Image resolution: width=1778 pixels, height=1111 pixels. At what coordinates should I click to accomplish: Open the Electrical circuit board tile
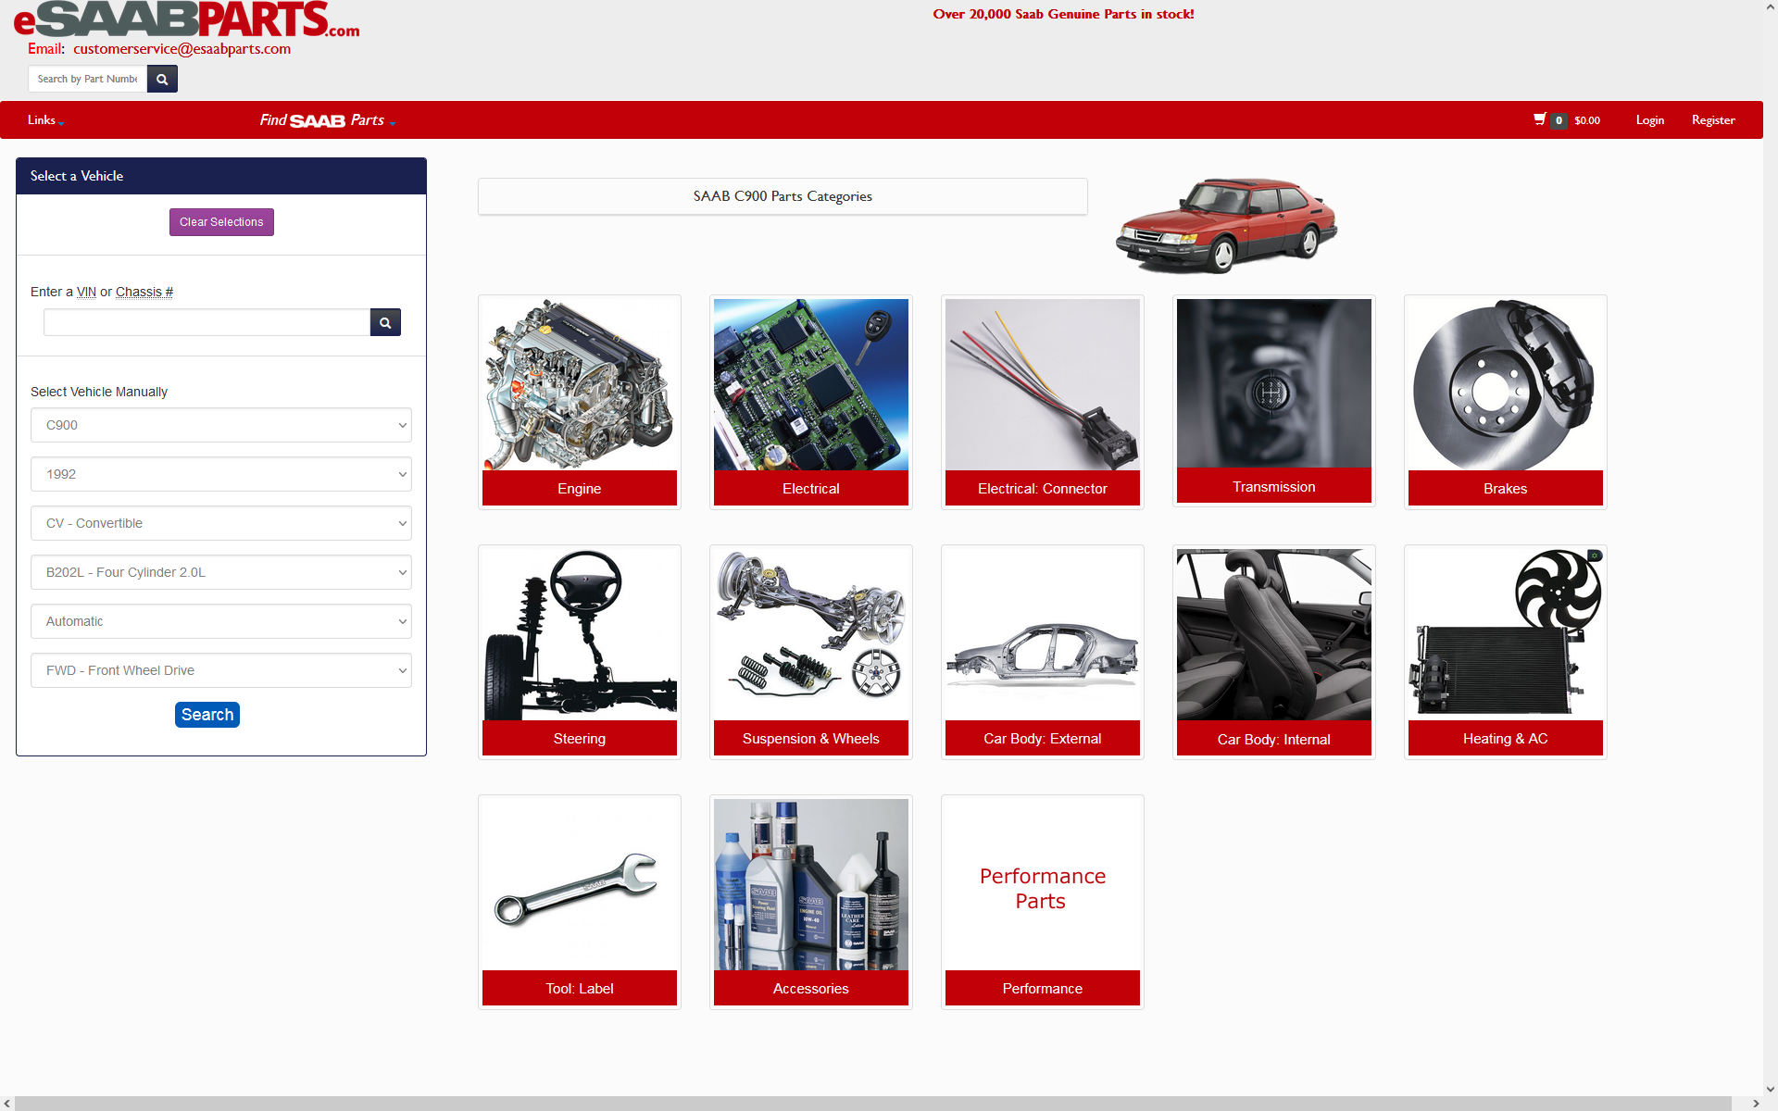[x=811, y=402]
